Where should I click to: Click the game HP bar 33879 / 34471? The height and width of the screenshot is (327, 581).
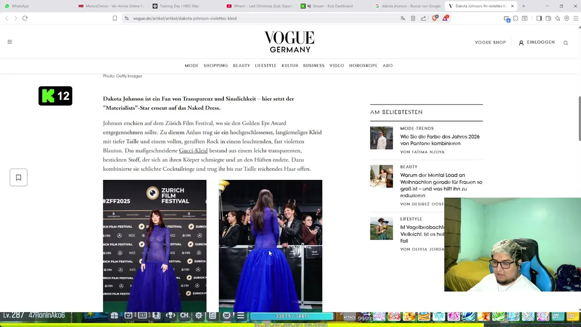click(292, 316)
